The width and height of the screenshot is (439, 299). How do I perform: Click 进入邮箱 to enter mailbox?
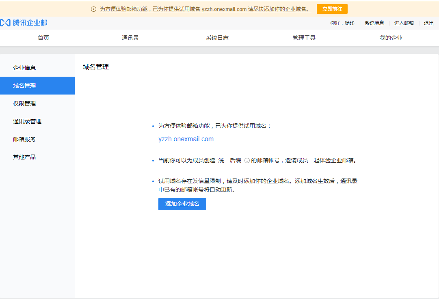coord(404,23)
